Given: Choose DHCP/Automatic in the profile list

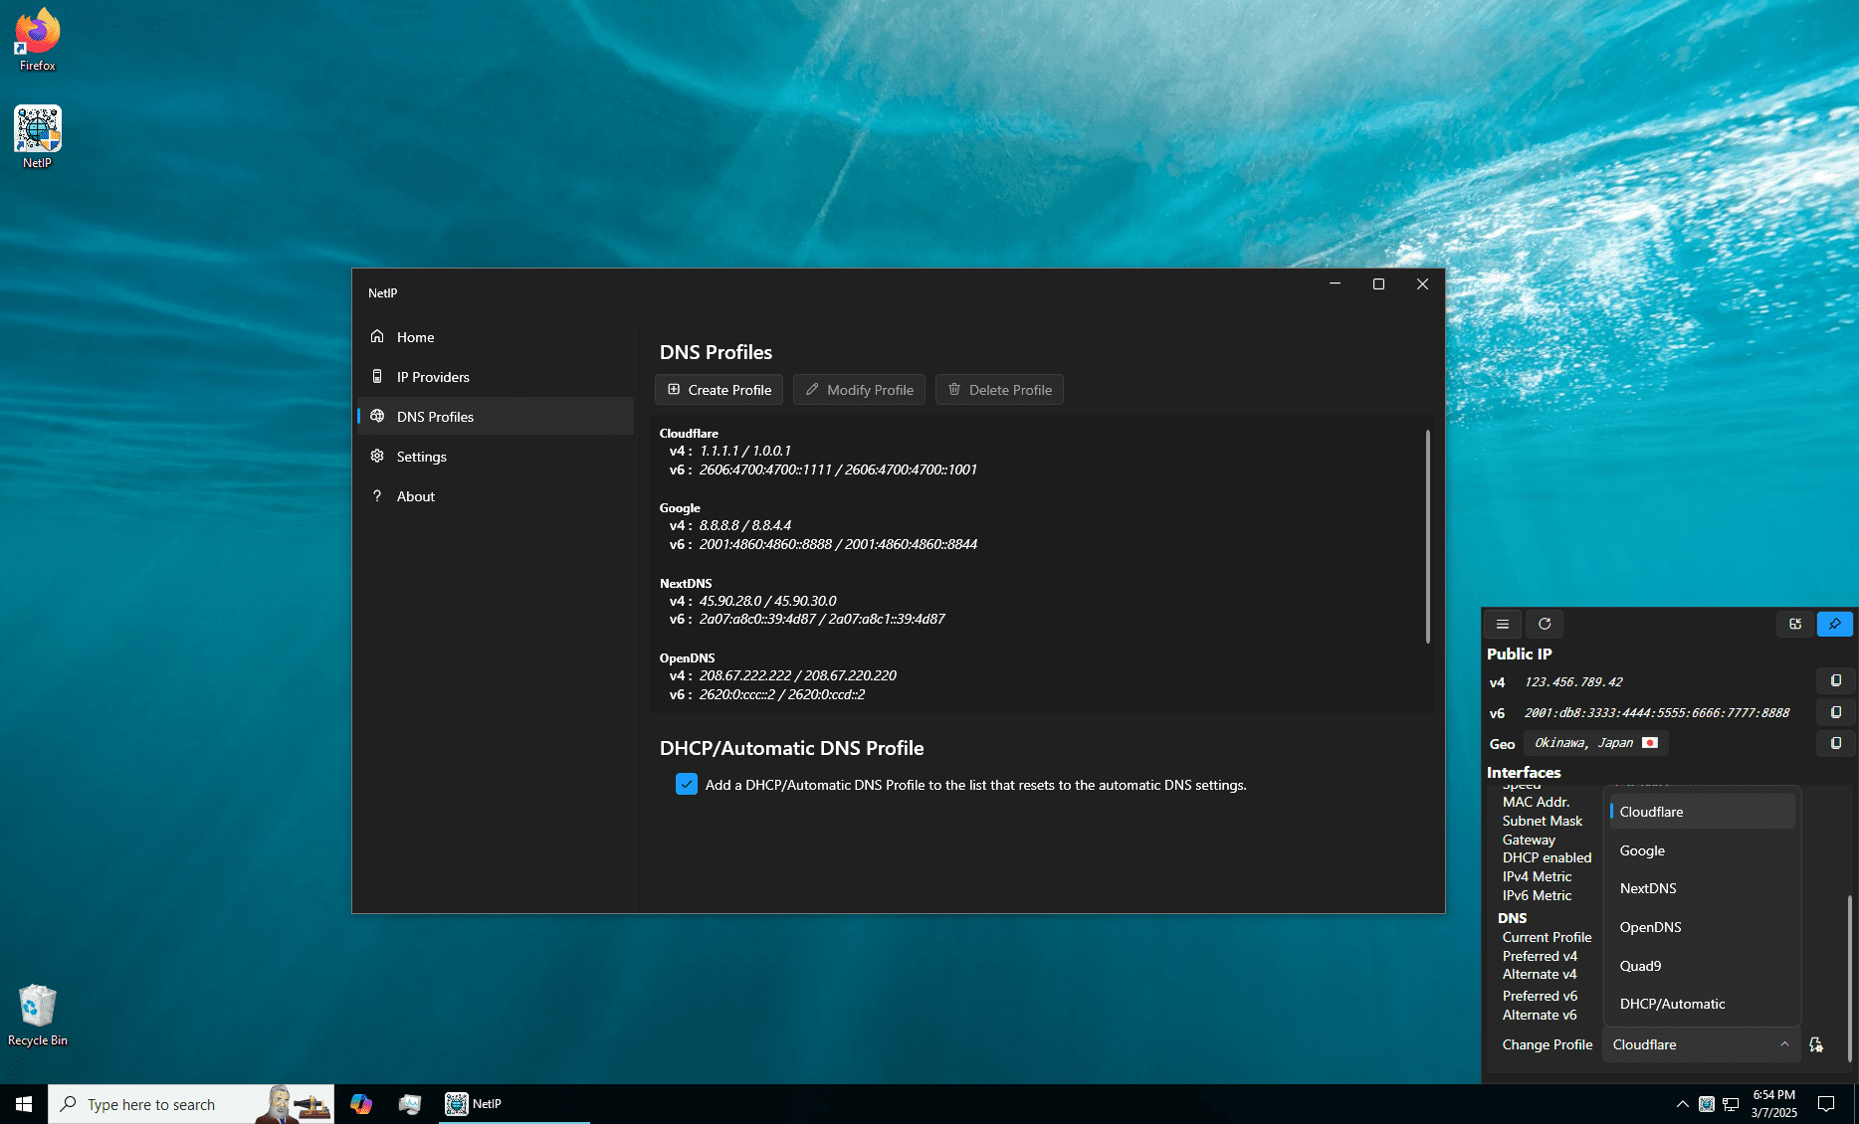Looking at the screenshot, I should click(x=1672, y=1004).
